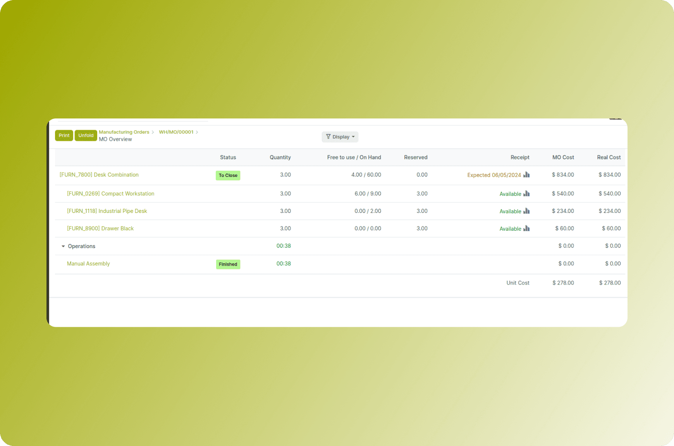Image resolution: width=674 pixels, height=446 pixels.
Task: Collapse the Operations section
Action: tap(63, 246)
